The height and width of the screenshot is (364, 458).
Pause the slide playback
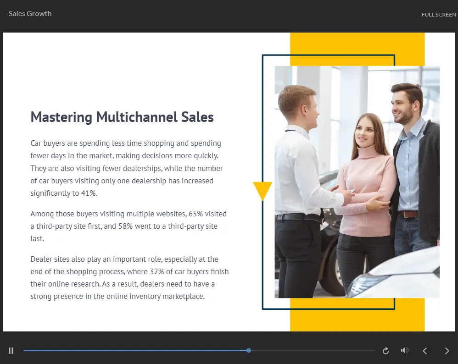pos(11,351)
